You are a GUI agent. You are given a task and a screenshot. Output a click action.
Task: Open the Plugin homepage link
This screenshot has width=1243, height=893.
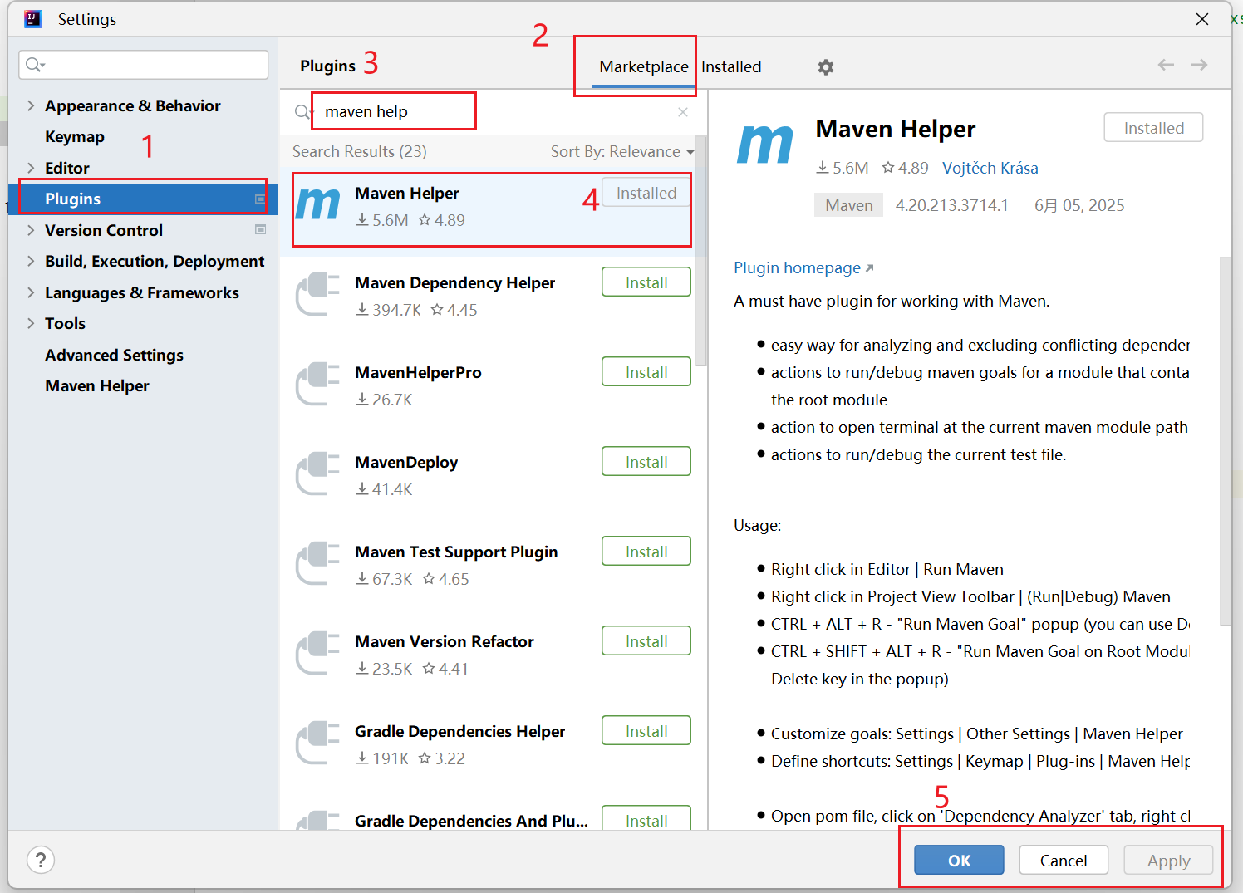tap(803, 267)
